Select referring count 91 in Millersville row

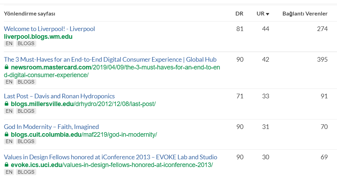point(324,96)
